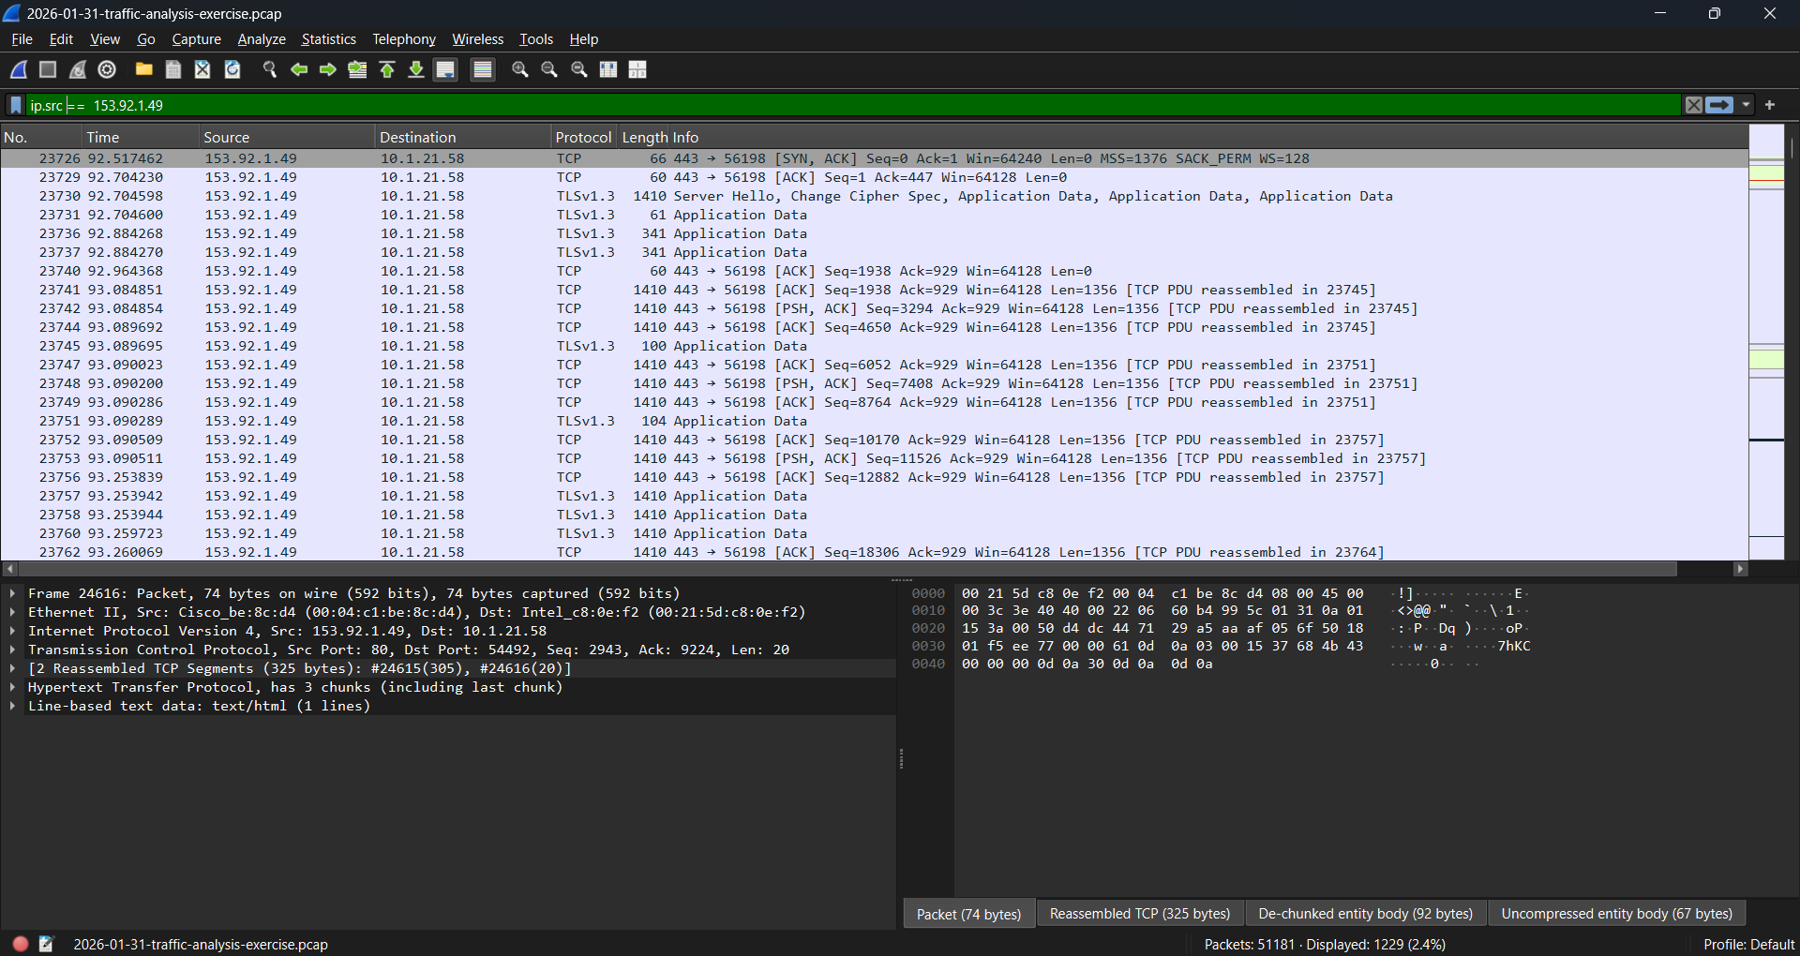The height and width of the screenshot is (956, 1800).
Task: Open the recent display filters dropdown
Action: click(x=1746, y=105)
